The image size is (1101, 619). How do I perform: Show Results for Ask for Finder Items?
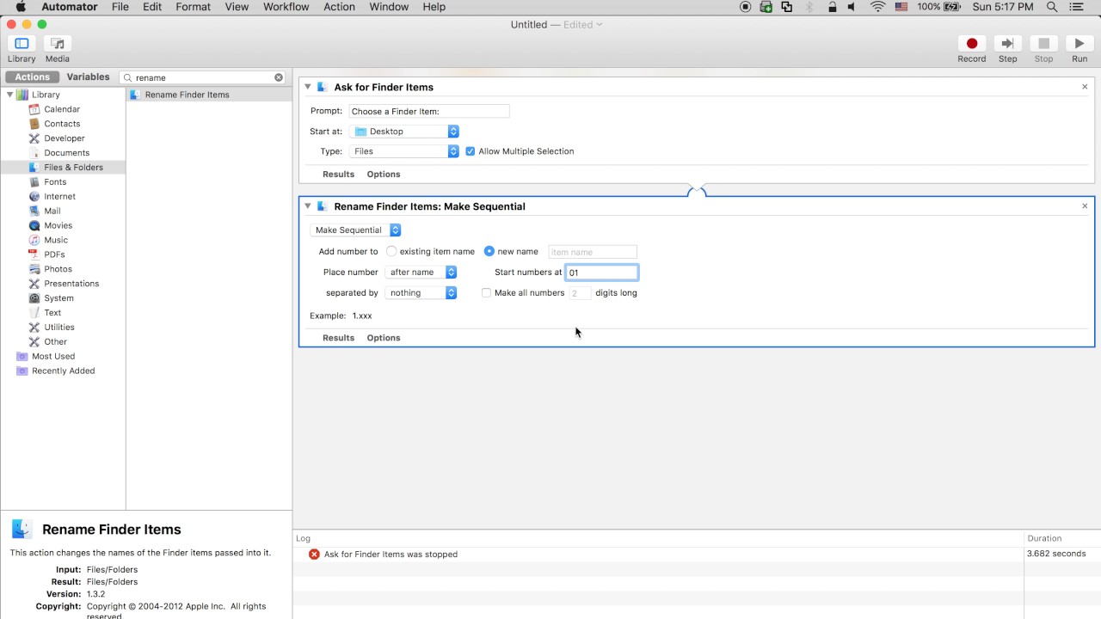(x=338, y=175)
